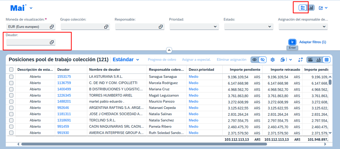
Task: Check the row checkbox for LA ASTURIANA S.R.L.
Action: tap(11, 77)
